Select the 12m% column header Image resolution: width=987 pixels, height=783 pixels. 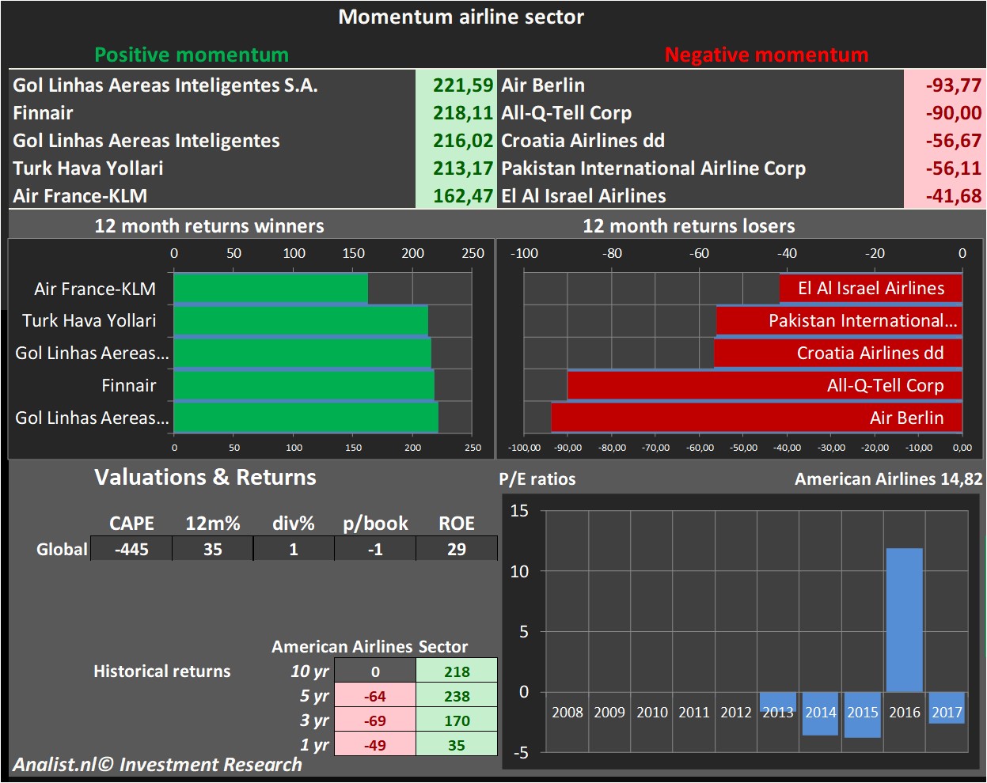(212, 524)
